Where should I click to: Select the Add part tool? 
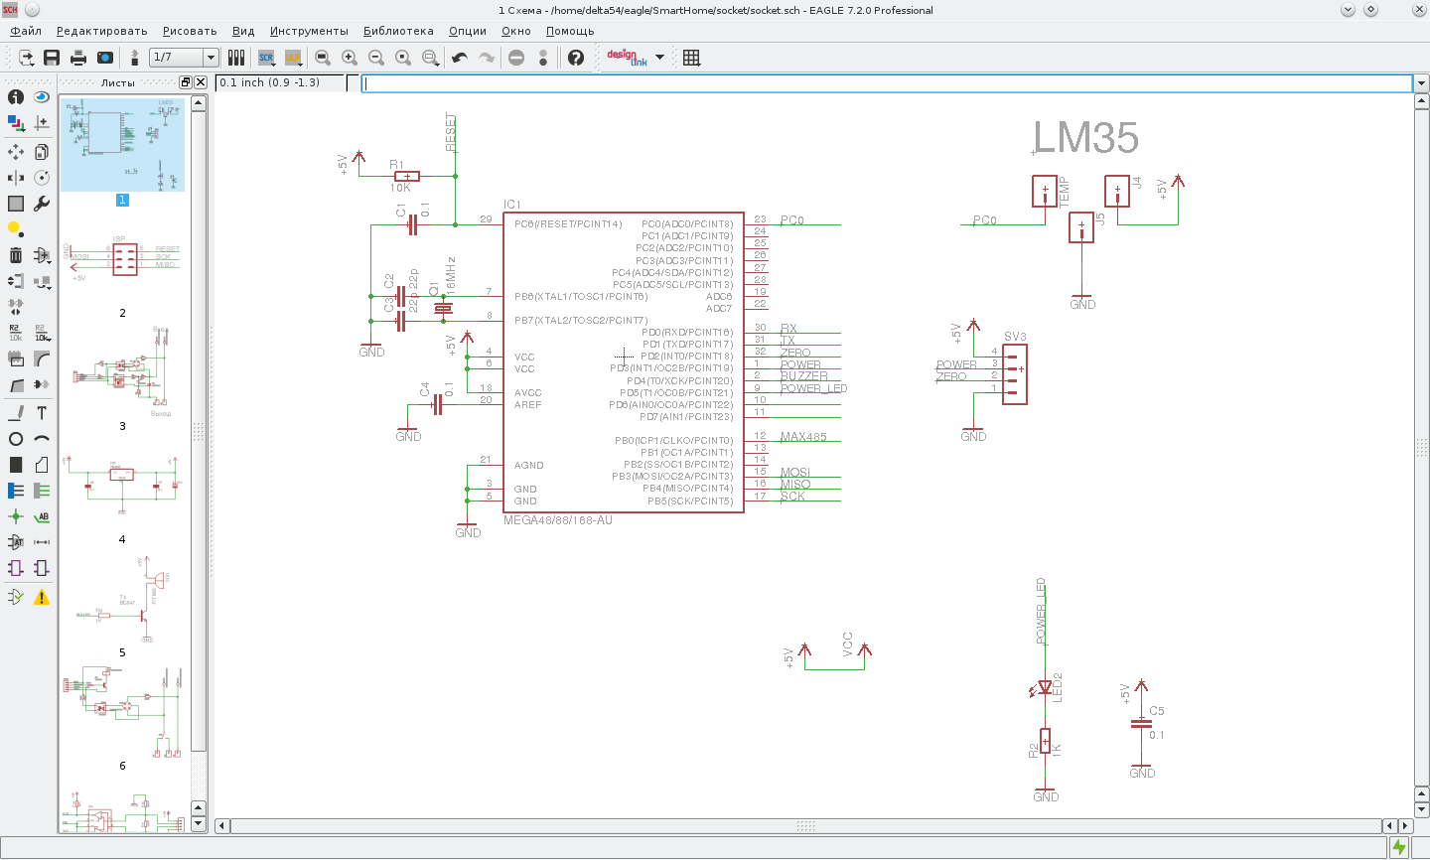coord(42,255)
